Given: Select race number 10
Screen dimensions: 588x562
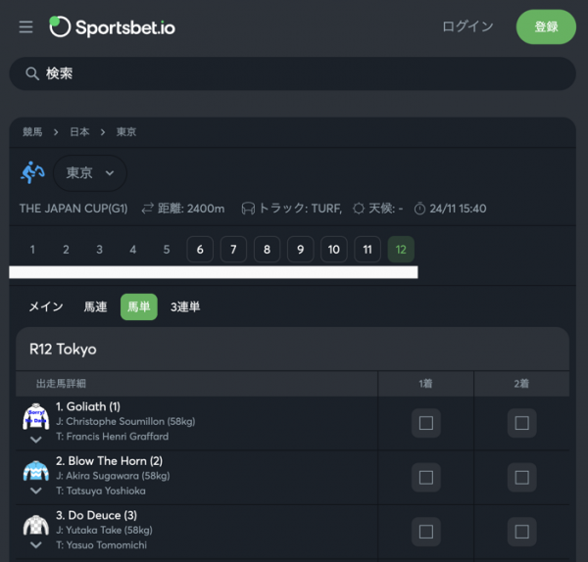Looking at the screenshot, I should tap(334, 249).
